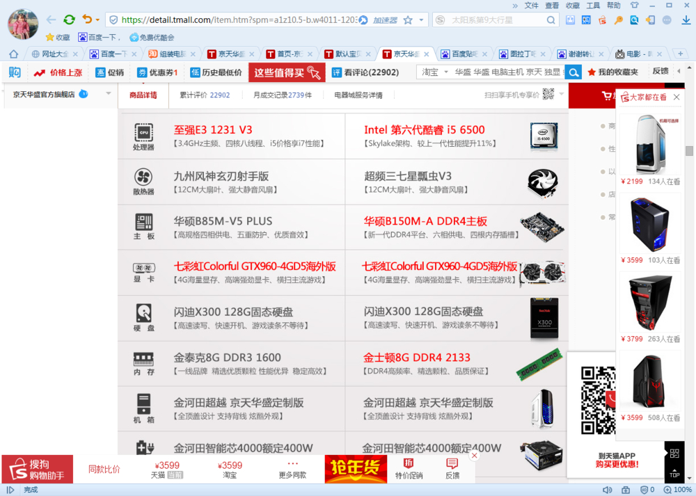Click the 加速器 accelerator rocket icon
696x496 pixels.
coord(363,20)
